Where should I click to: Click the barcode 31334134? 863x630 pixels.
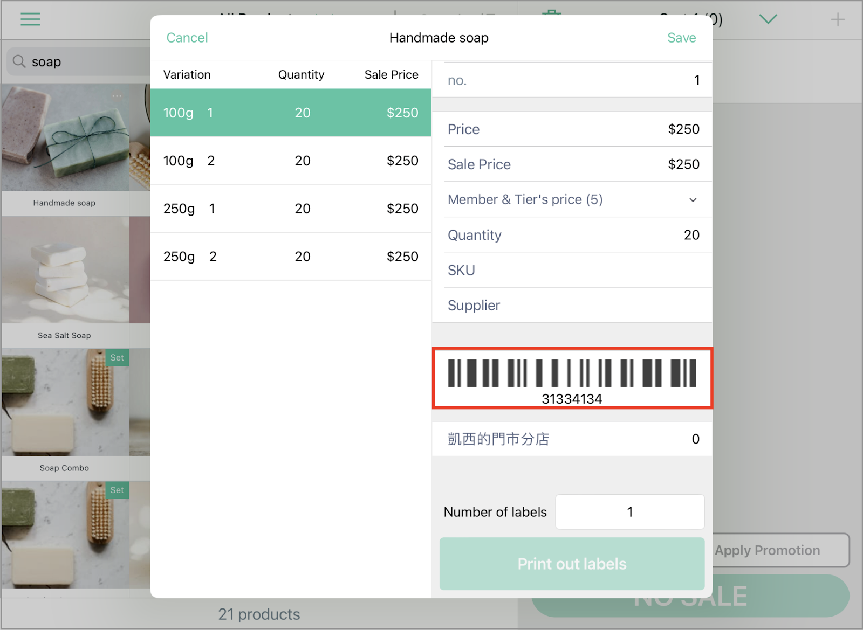(x=572, y=378)
